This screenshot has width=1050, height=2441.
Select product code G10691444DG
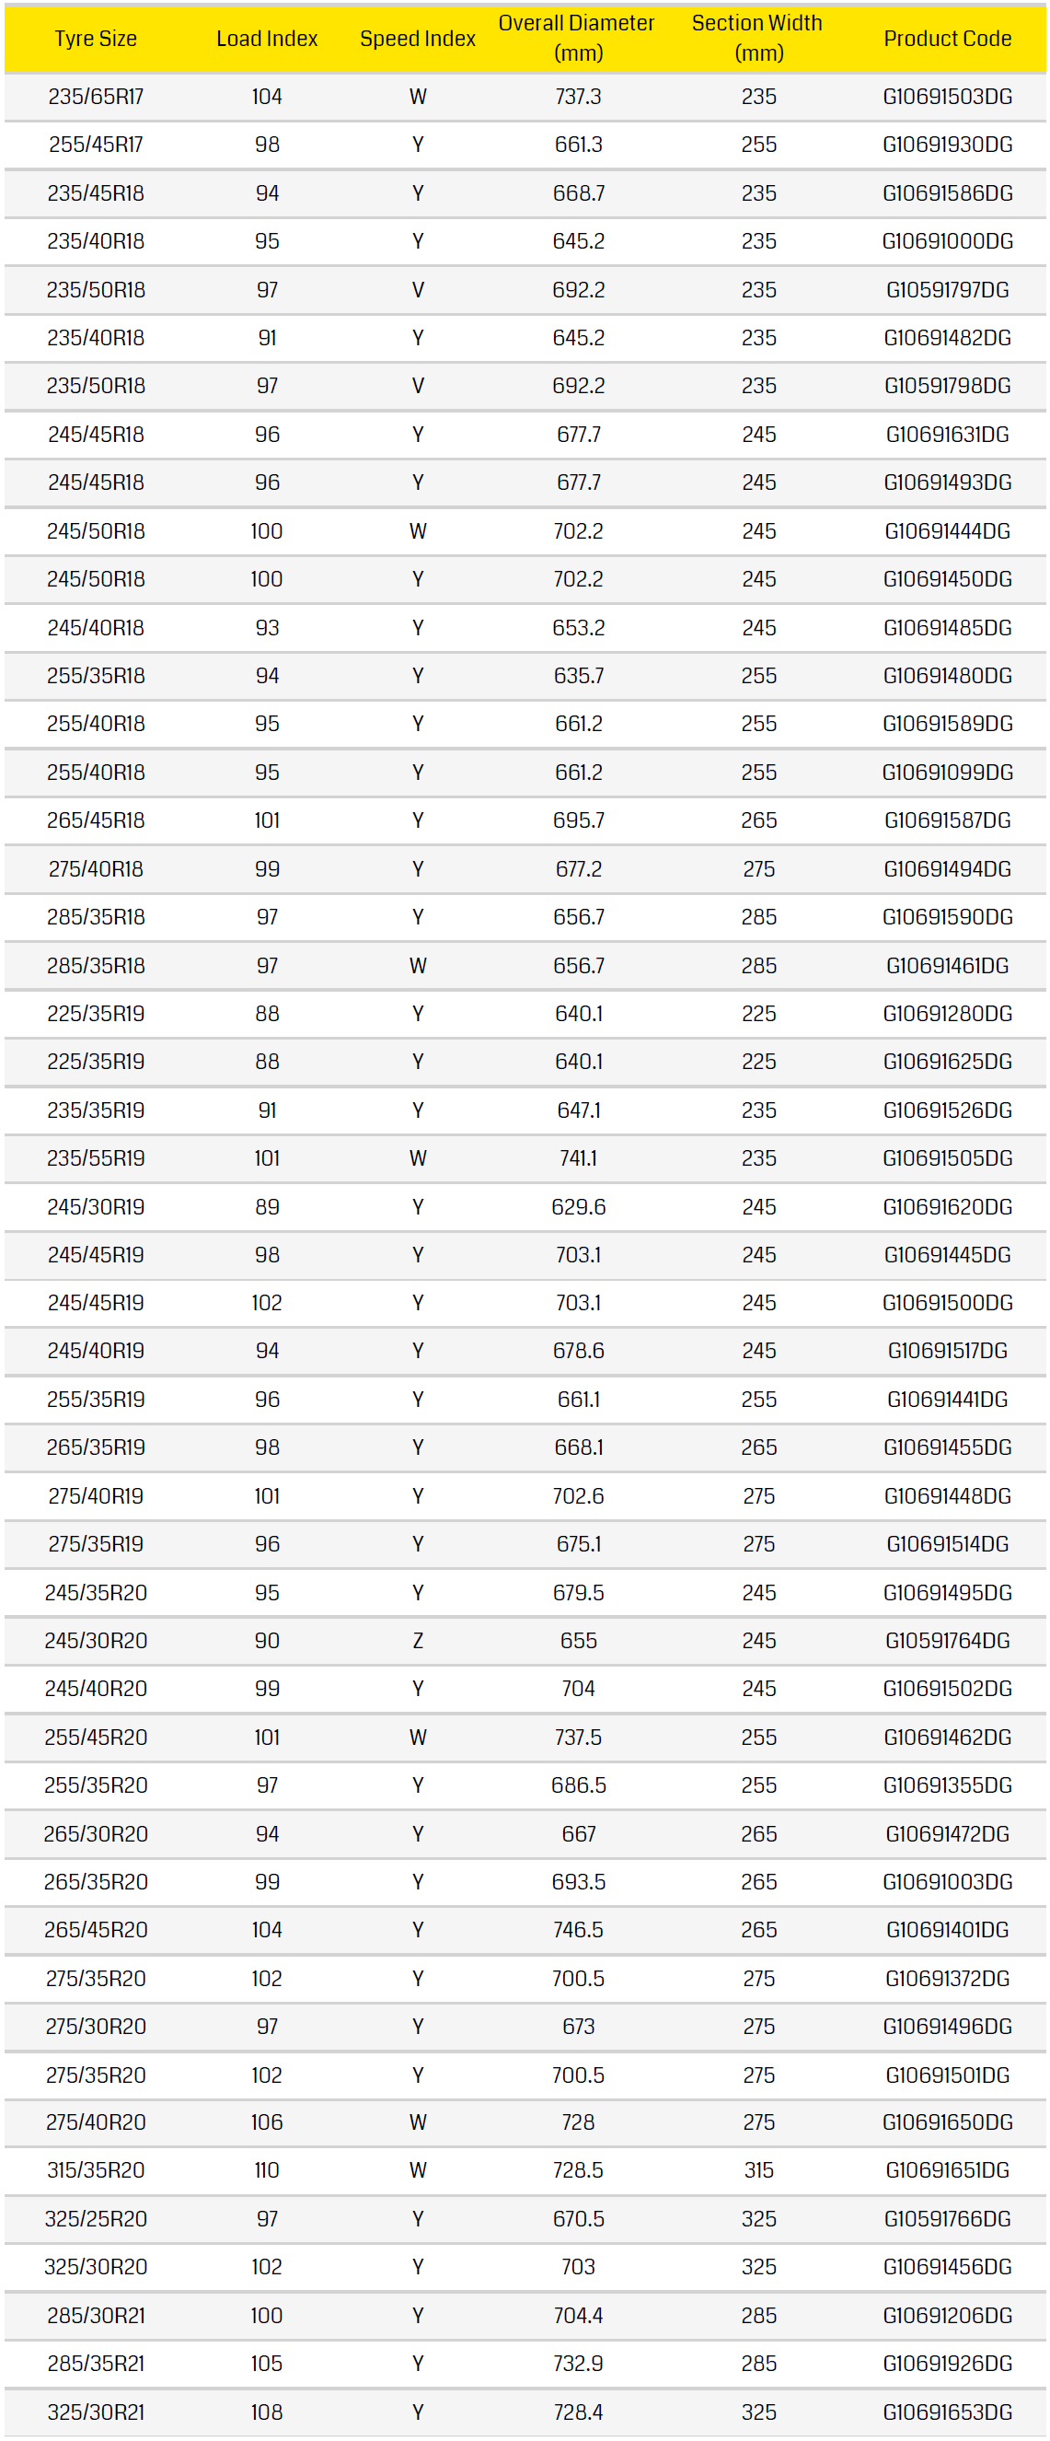(947, 530)
